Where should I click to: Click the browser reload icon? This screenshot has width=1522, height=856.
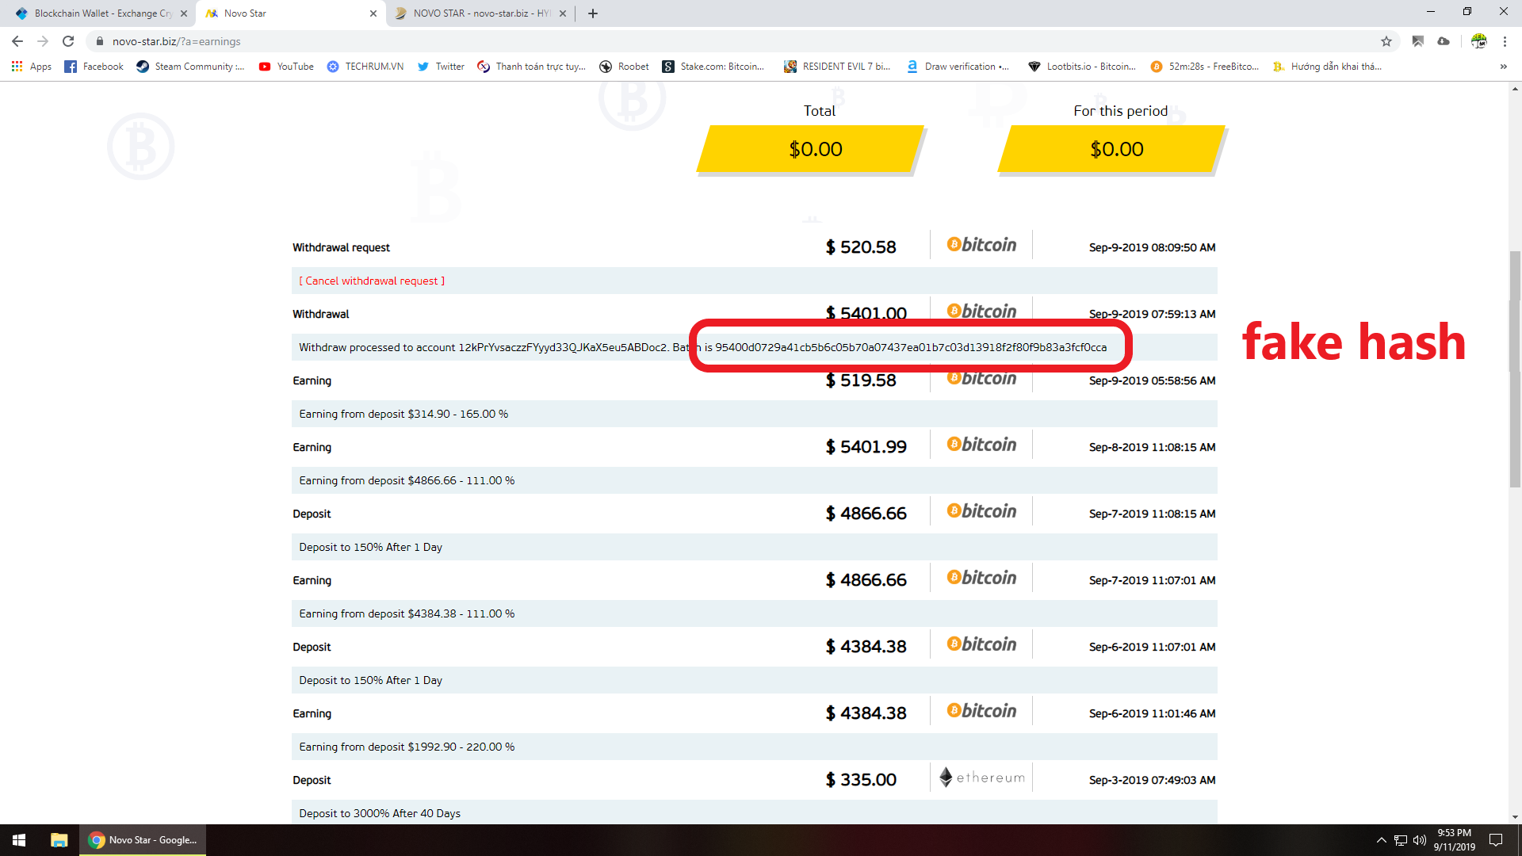coord(68,41)
